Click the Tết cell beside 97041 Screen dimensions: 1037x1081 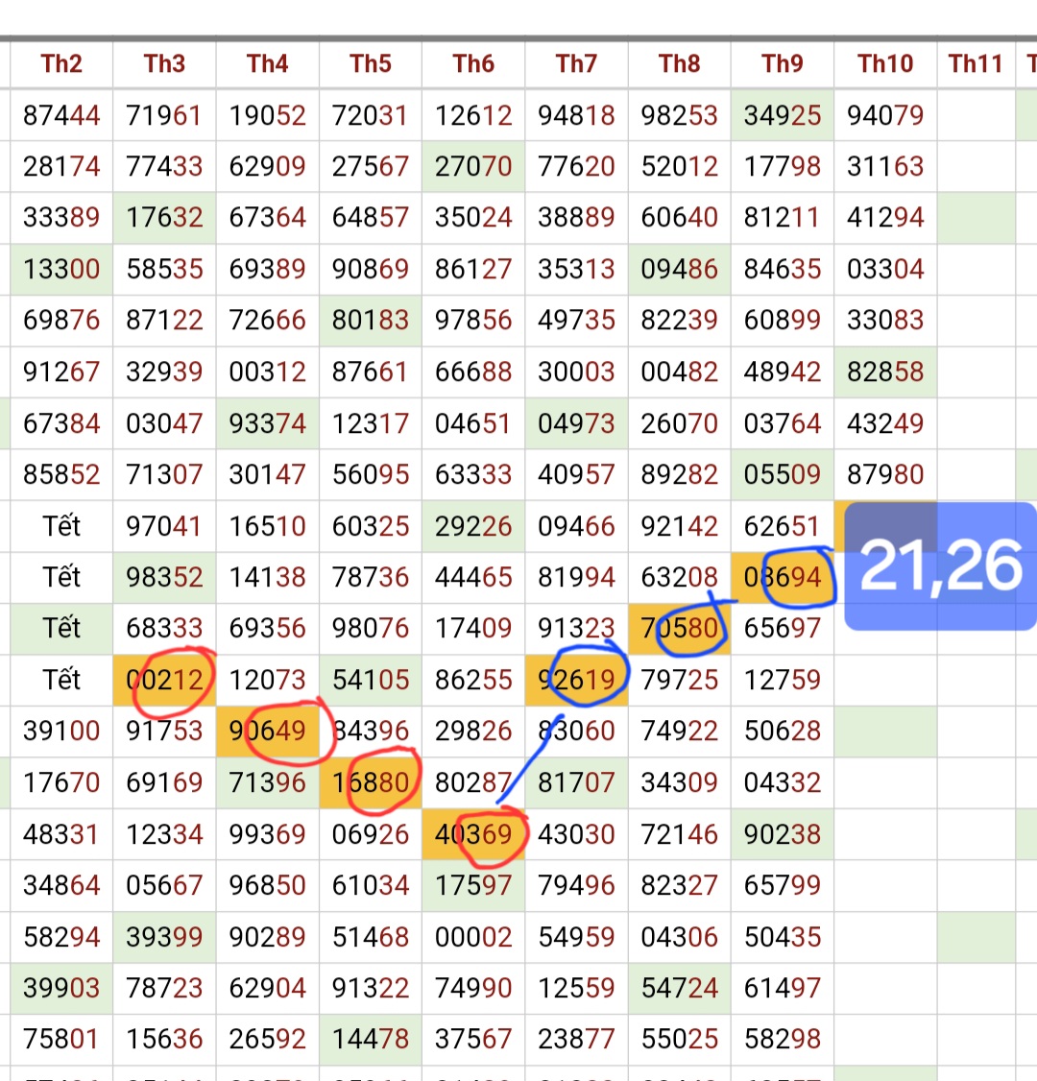[61, 526]
